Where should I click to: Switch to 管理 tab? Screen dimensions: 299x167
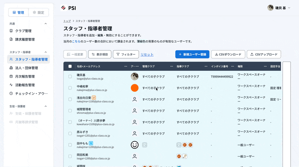(x=18, y=12)
